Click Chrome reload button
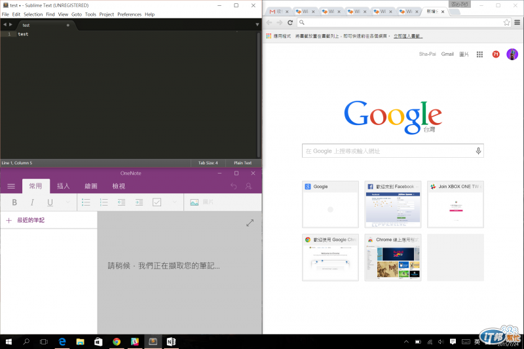The width and height of the screenshot is (524, 349). click(x=290, y=22)
